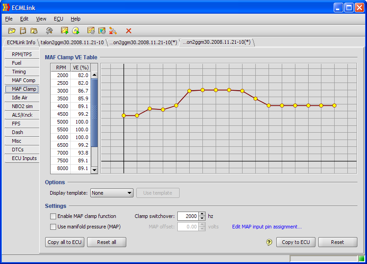Image resolution: width=367 pixels, height=264 pixels.
Task: Switch to the ECMLink Info tab
Action: click(21, 42)
